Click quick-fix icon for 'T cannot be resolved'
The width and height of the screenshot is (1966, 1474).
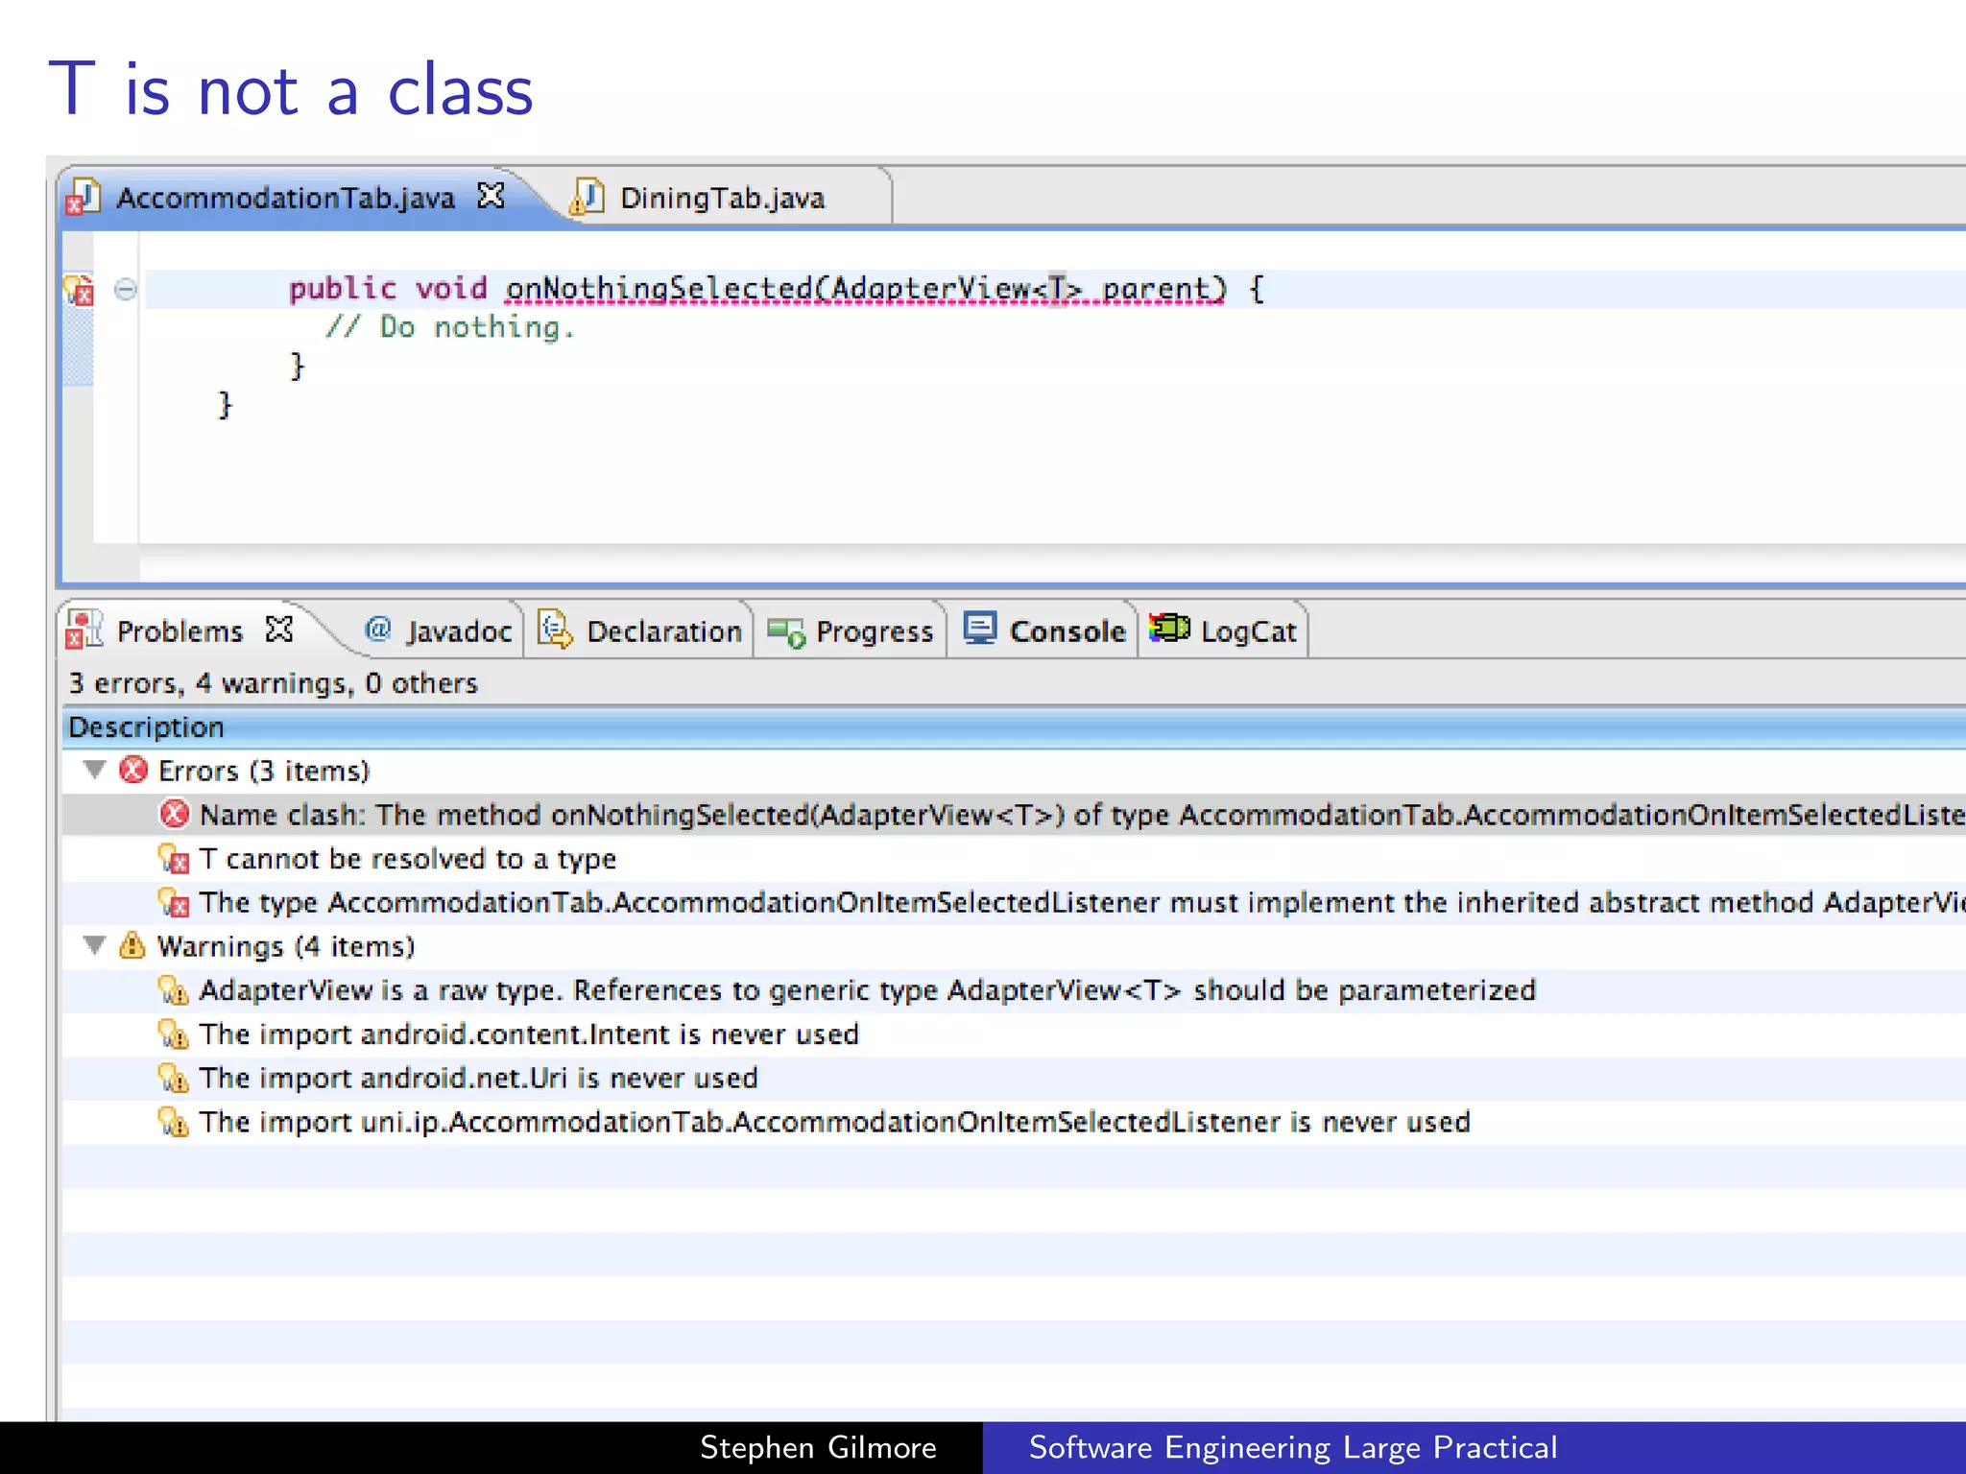[x=174, y=859]
